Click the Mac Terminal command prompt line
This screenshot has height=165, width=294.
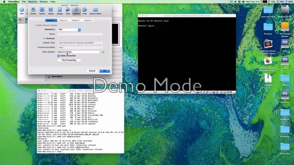coord(50,152)
